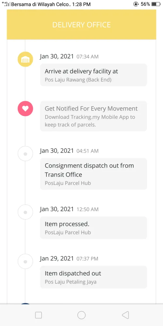Tap the DELIVERY OFFICE yellow header
Image resolution: width=163 pixels, height=326 pixels.
pos(81,24)
